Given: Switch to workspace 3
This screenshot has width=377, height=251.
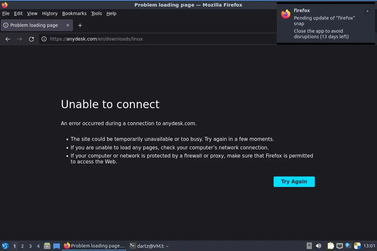Looking at the screenshot, I should [30, 246].
